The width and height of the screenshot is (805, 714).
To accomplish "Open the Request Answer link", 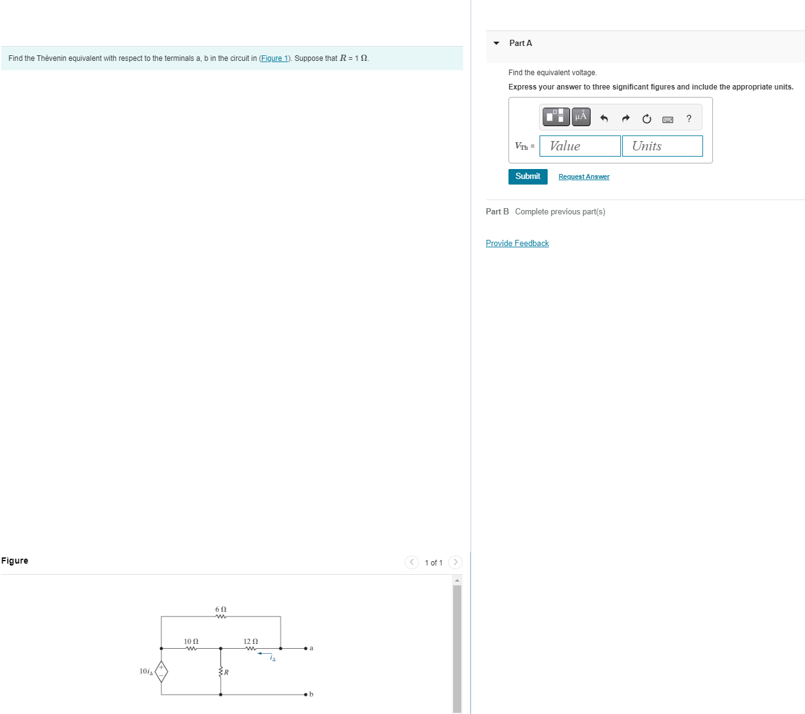I will [x=583, y=176].
